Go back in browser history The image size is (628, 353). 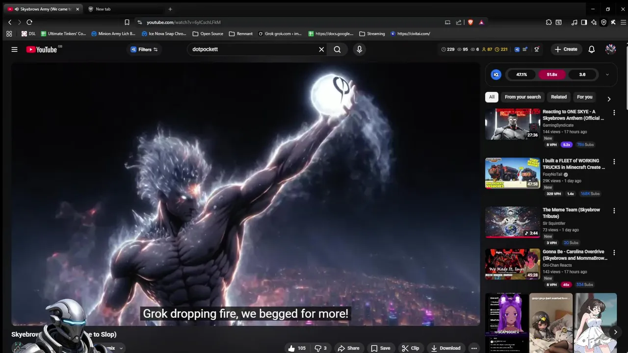(10, 22)
